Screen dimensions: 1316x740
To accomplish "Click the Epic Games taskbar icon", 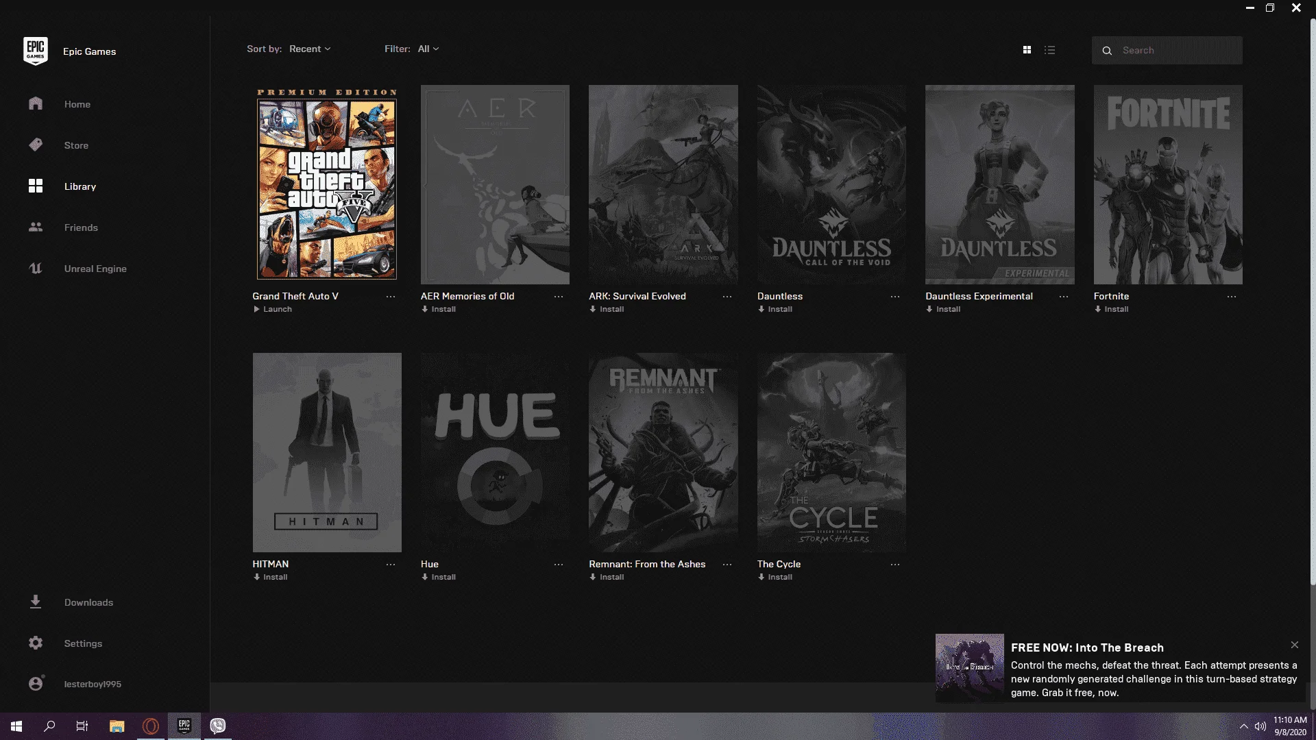I will click(x=184, y=726).
